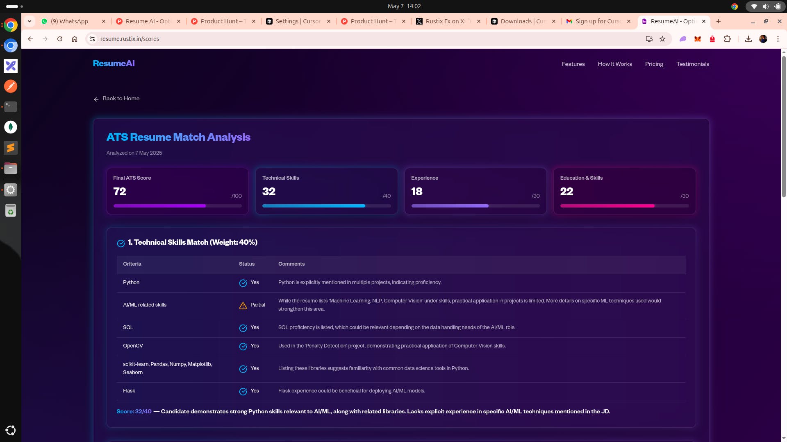Switch to Settings | Cursor tab

coord(298,21)
